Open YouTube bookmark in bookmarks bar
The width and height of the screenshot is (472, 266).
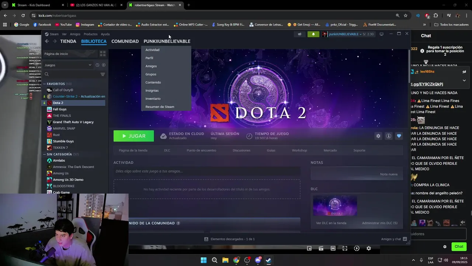point(63,25)
